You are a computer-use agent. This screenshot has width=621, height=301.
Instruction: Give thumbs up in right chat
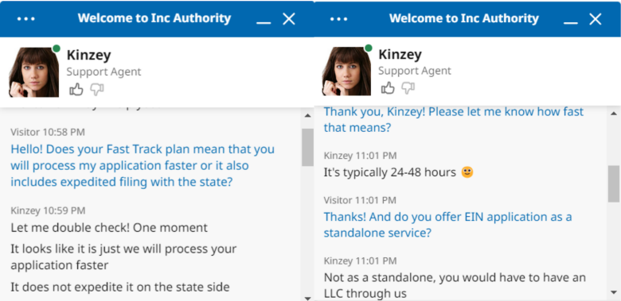point(388,88)
